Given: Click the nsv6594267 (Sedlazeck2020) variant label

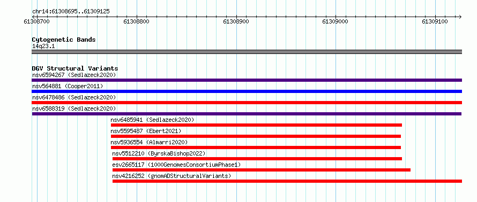Looking at the screenshot, I should point(74,75).
